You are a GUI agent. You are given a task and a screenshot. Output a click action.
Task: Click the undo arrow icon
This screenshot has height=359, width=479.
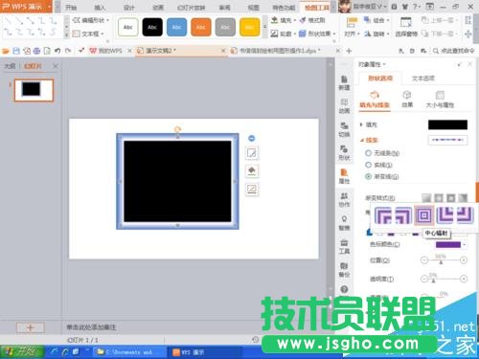point(57,51)
